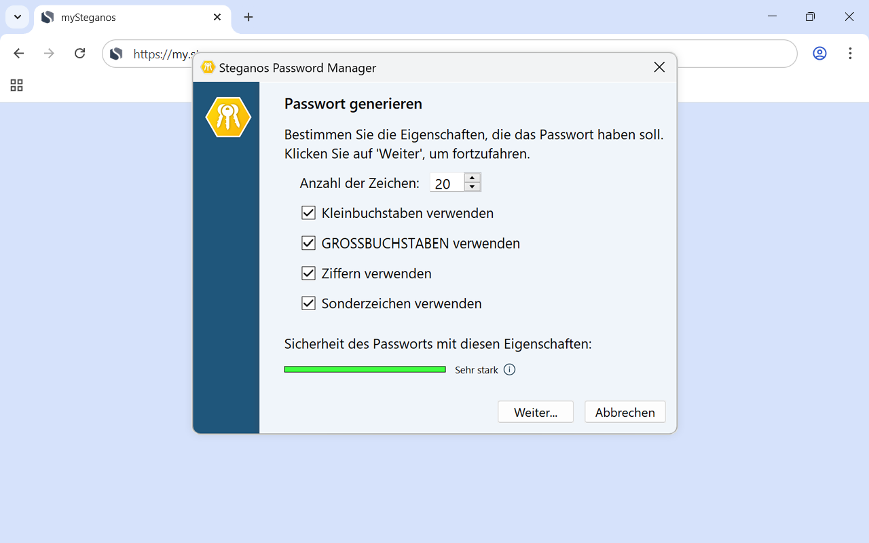Open the Chrome three-dot menu

tap(850, 54)
